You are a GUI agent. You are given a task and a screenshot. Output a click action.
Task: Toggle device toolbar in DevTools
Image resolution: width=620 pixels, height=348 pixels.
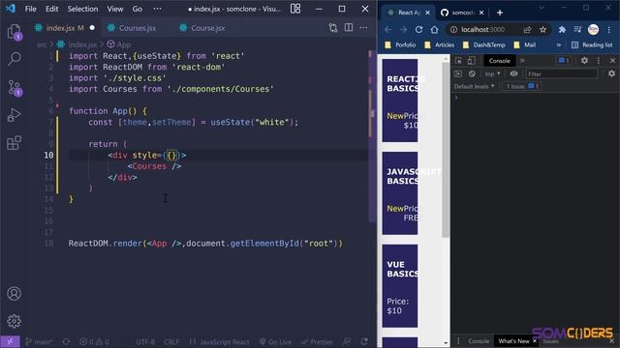[472, 61]
